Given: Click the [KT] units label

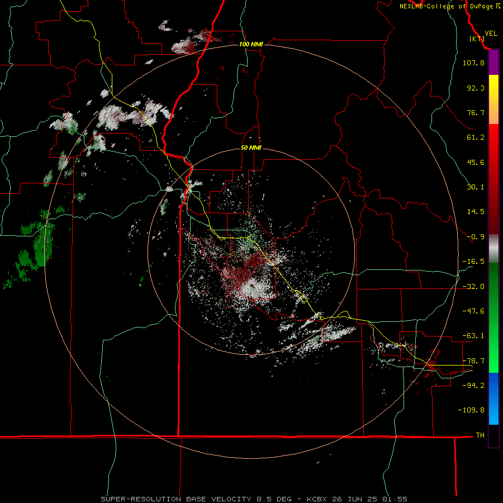Looking at the screenshot, I should click(477, 39).
